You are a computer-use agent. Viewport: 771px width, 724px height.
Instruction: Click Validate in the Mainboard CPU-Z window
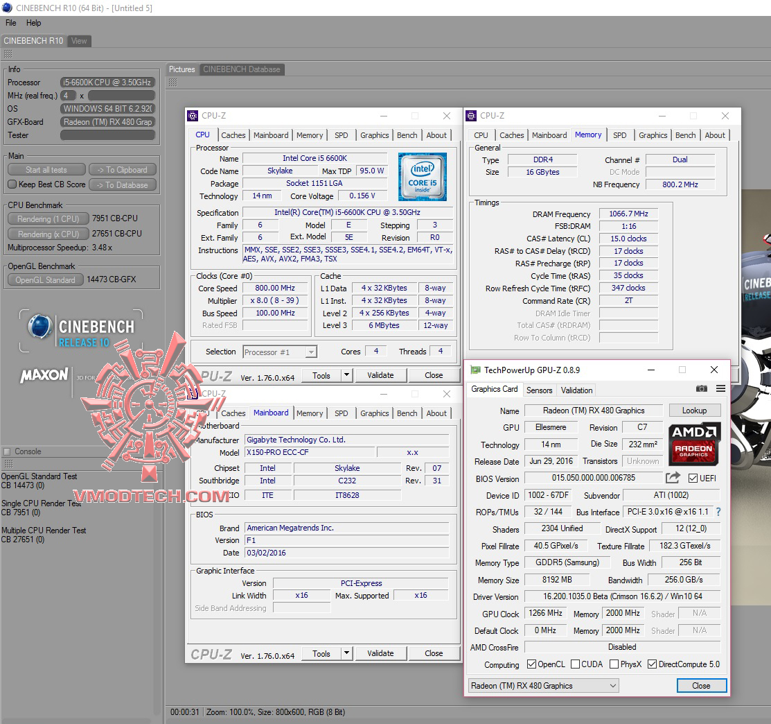[380, 653]
